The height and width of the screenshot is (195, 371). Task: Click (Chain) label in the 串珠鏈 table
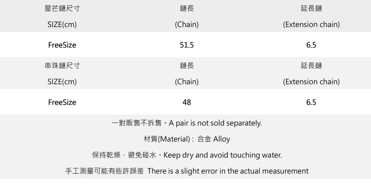186,82
